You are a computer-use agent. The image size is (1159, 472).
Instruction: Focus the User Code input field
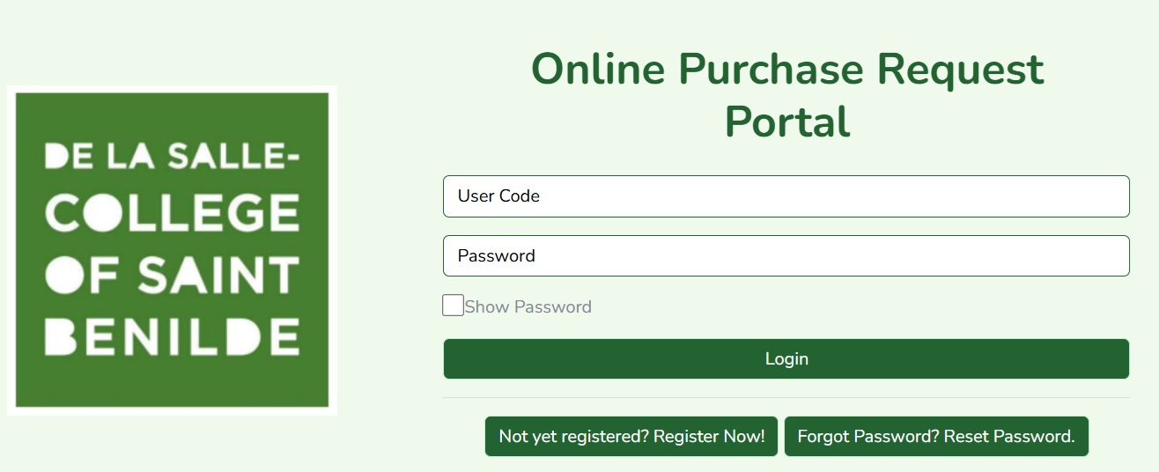786,196
